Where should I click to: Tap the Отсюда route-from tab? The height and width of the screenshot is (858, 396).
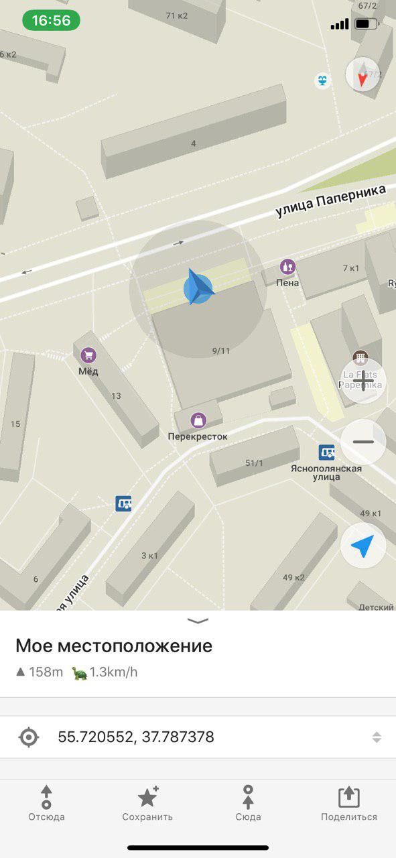click(46, 804)
